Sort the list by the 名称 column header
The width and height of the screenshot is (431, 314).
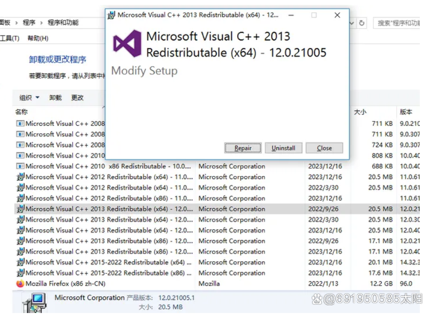[21, 112]
